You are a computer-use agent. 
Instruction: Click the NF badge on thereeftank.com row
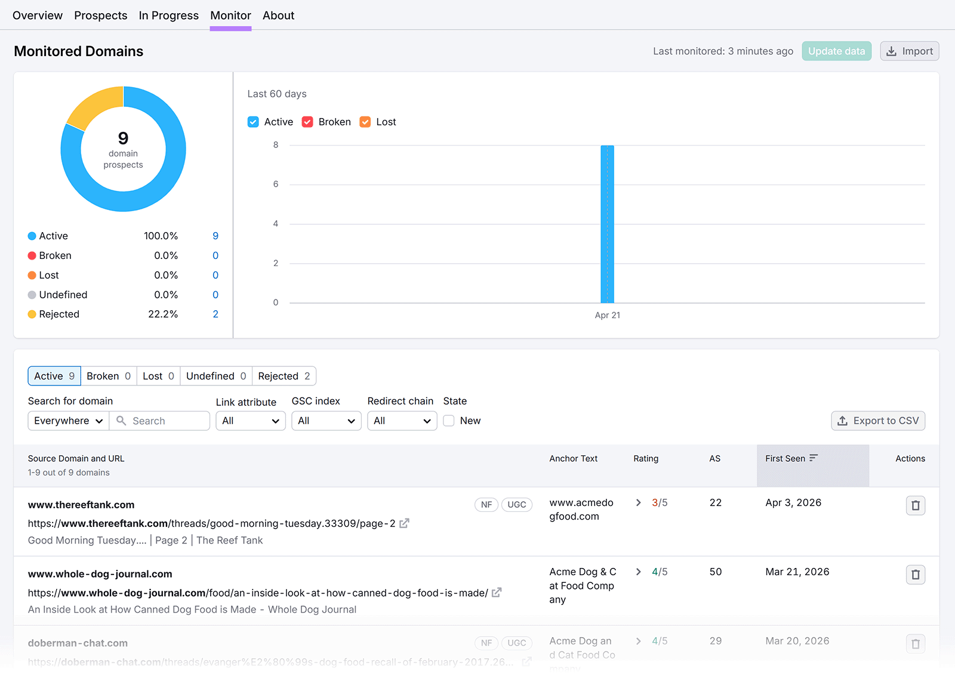point(486,504)
